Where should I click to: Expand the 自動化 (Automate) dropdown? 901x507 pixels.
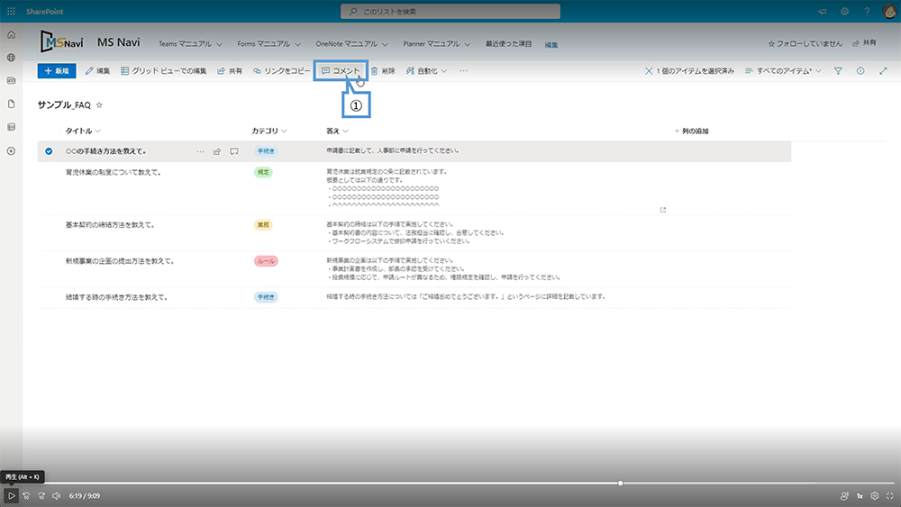tap(426, 70)
